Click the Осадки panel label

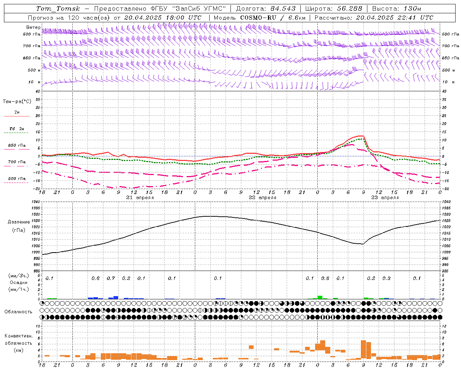(18, 282)
